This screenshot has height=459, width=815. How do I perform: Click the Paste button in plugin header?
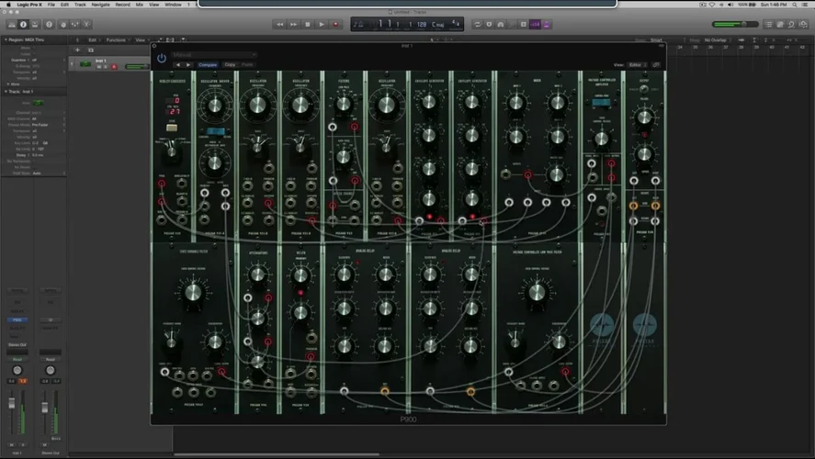247,65
